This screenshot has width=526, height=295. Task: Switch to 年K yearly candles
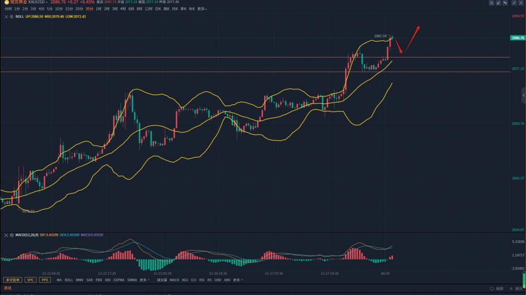coord(192,9)
